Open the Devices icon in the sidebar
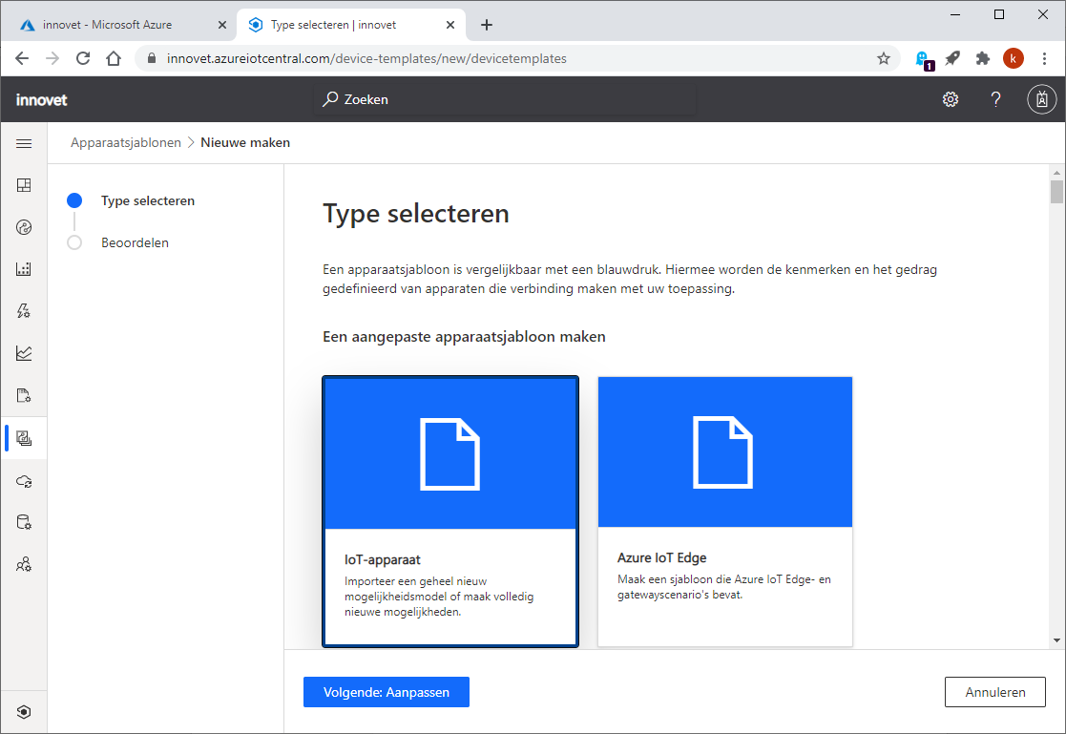The width and height of the screenshot is (1066, 734). pyautogui.click(x=24, y=227)
